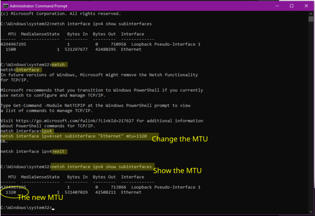
Task: Select the highlighted exit command
Action: 60,151
